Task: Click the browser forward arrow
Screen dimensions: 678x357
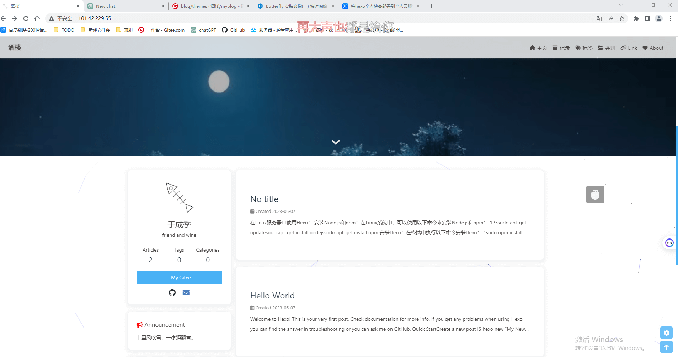Action: pyautogui.click(x=15, y=18)
